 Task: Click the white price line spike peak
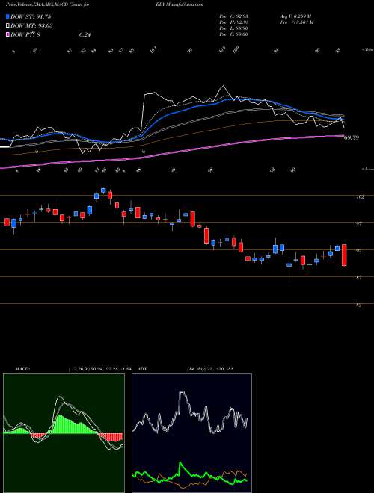(223, 86)
